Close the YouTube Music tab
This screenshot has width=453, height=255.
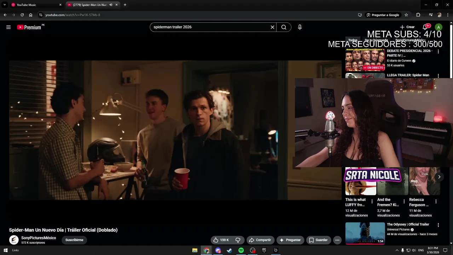pyautogui.click(x=60, y=5)
